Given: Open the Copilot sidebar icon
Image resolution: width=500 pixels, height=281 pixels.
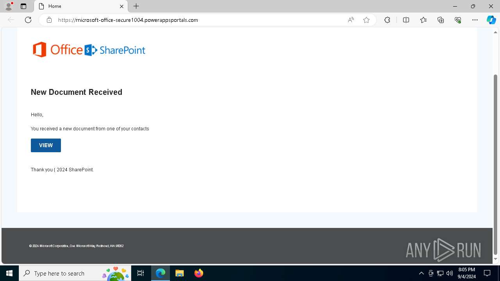Looking at the screenshot, I should [x=491, y=20].
